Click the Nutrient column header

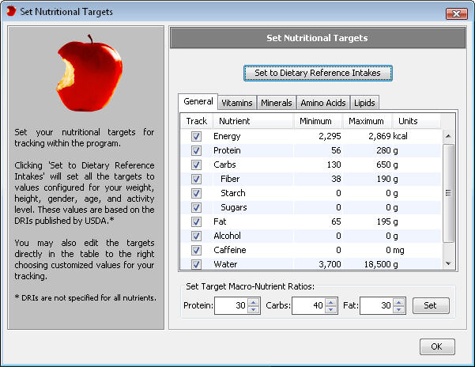[x=251, y=121]
